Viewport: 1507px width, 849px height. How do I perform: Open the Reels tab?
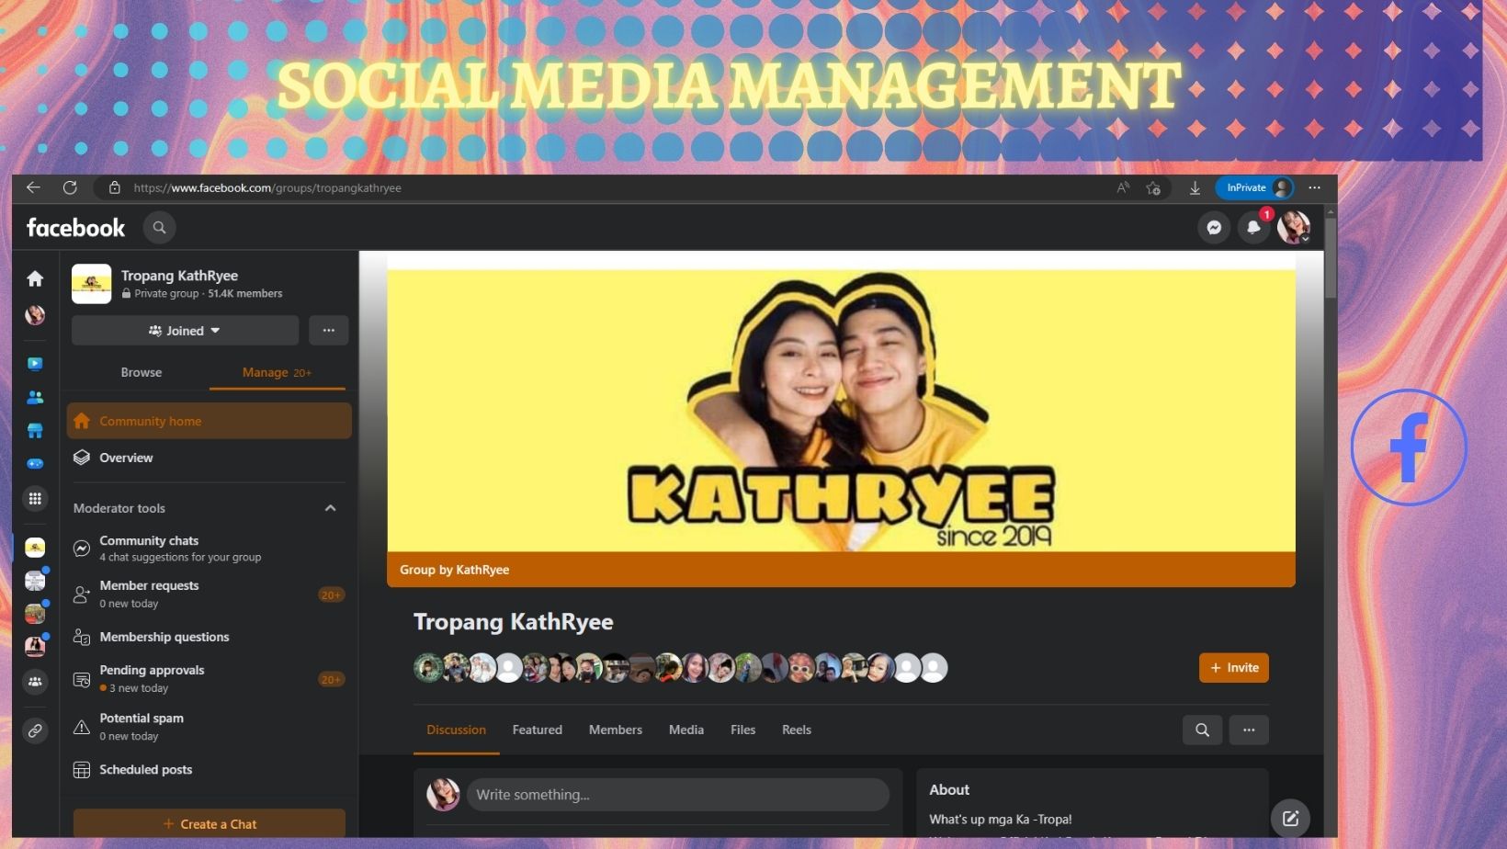(797, 730)
